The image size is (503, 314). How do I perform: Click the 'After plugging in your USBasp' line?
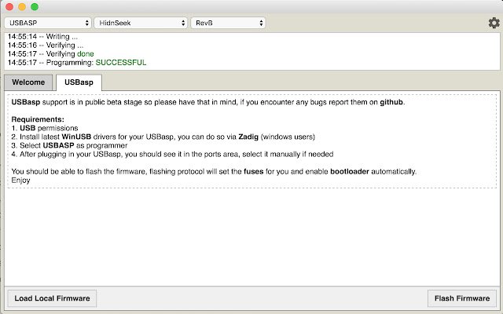(172, 154)
